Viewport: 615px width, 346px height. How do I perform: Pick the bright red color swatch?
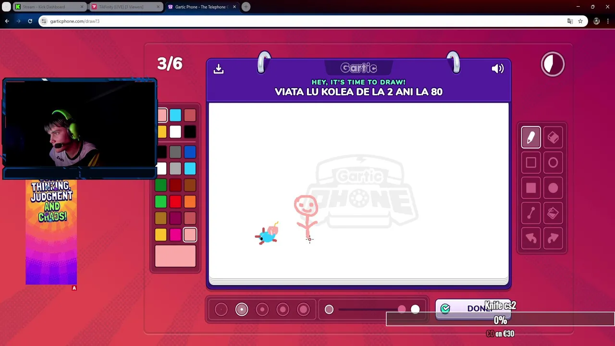point(175,201)
